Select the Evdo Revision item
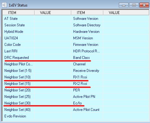The image size is (150, 123). 15,116
